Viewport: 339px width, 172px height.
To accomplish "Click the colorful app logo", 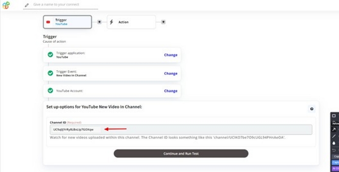I will [6, 5].
